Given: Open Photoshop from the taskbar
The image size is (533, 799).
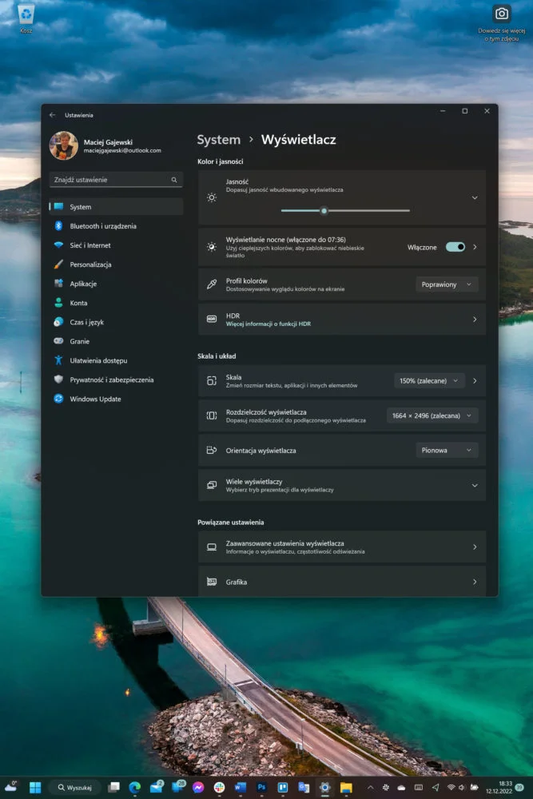Looking at the screenshot, I should tap(261, 787).
